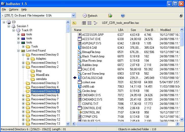Switch to small icons list view icon
Screen dimensions: 185x132
click(90, 23)
